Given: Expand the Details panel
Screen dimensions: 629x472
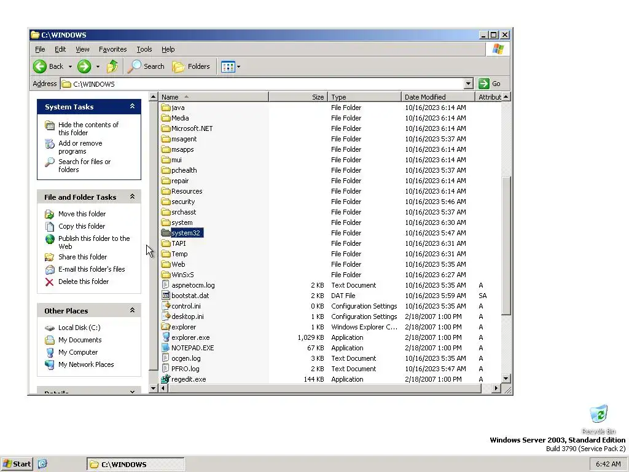Looking at the screenshot, I should 133,391.
